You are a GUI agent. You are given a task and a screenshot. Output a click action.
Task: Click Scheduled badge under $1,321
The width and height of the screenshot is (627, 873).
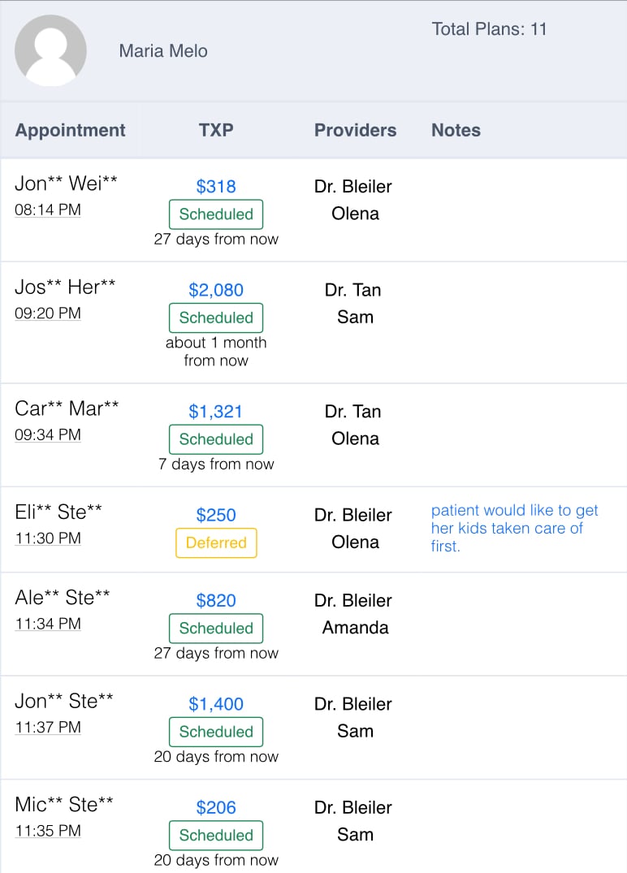pos(216,439)
